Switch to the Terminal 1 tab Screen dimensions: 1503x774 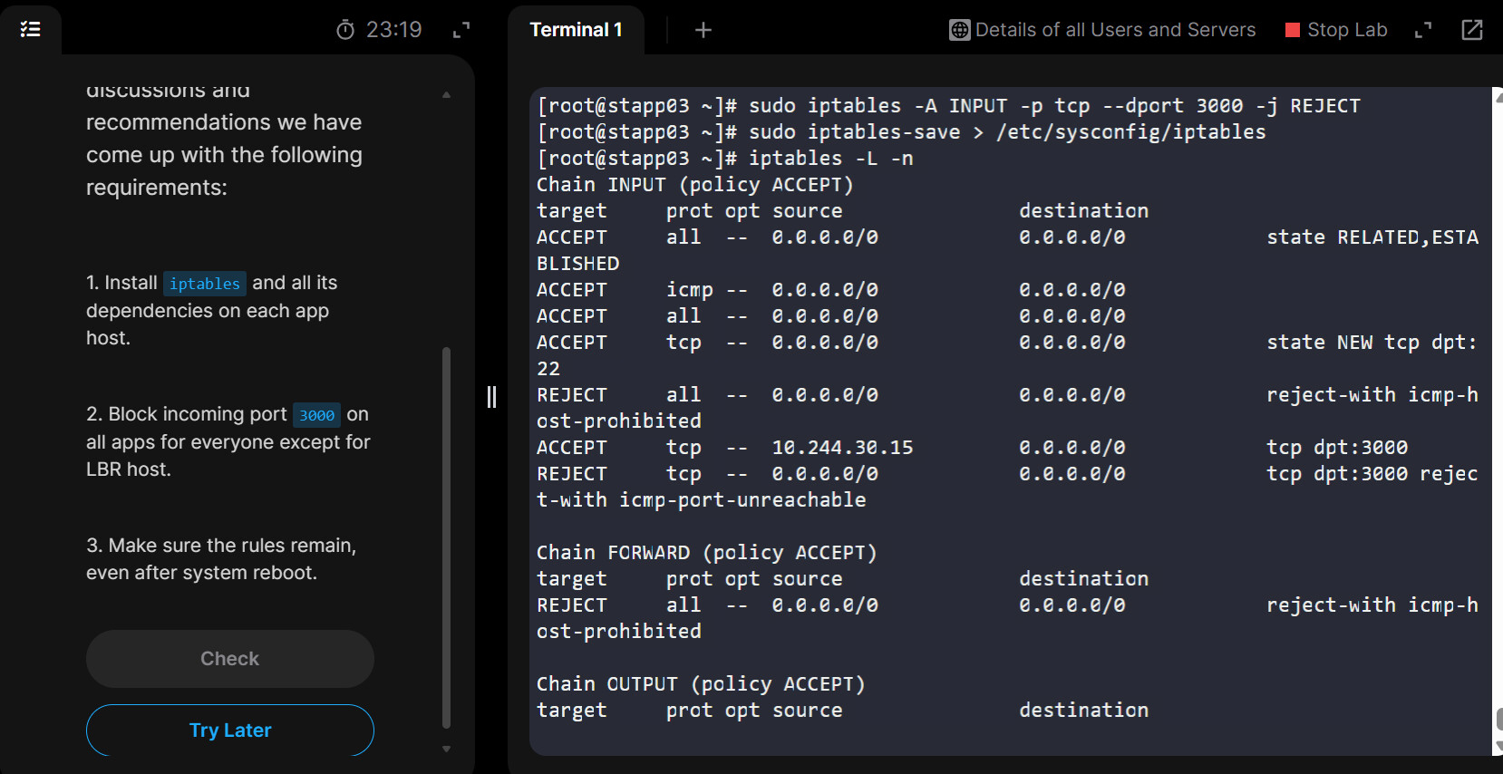tap(576, 30)
